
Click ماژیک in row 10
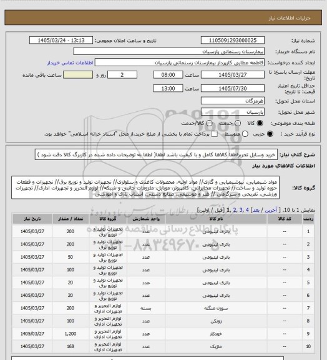click(216, 346)
